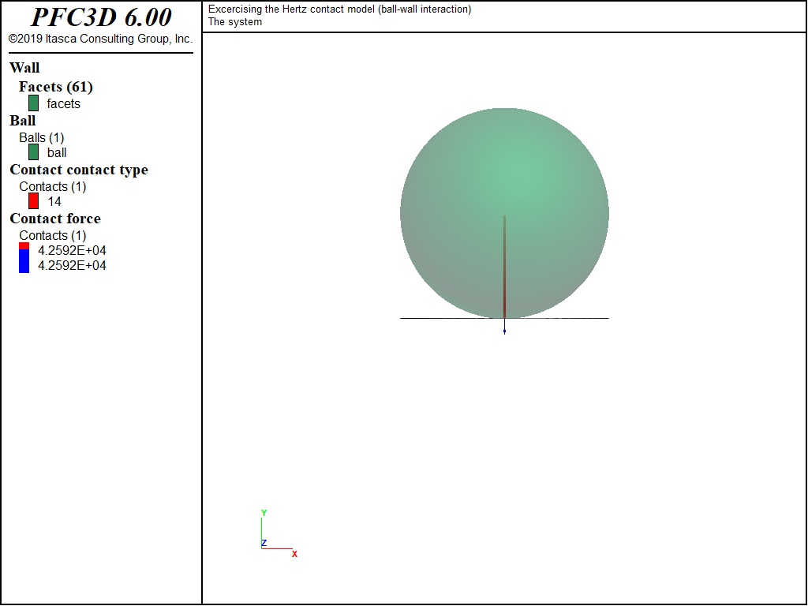Click Contacts (1) under Contact contact type
Screen dimensions: 808x606
53,186
